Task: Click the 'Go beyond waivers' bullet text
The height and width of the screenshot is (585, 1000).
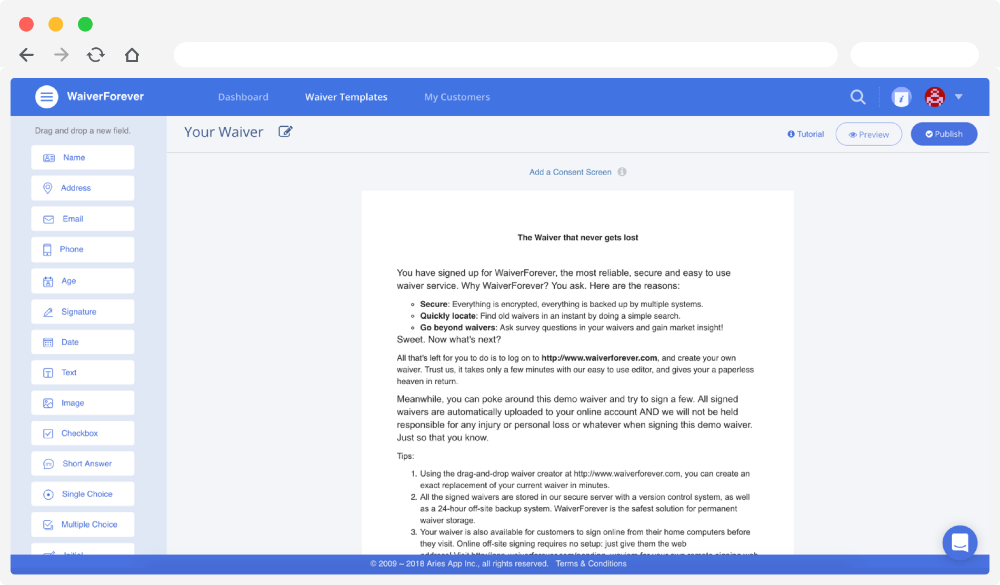Action: [x=457, y=327]
